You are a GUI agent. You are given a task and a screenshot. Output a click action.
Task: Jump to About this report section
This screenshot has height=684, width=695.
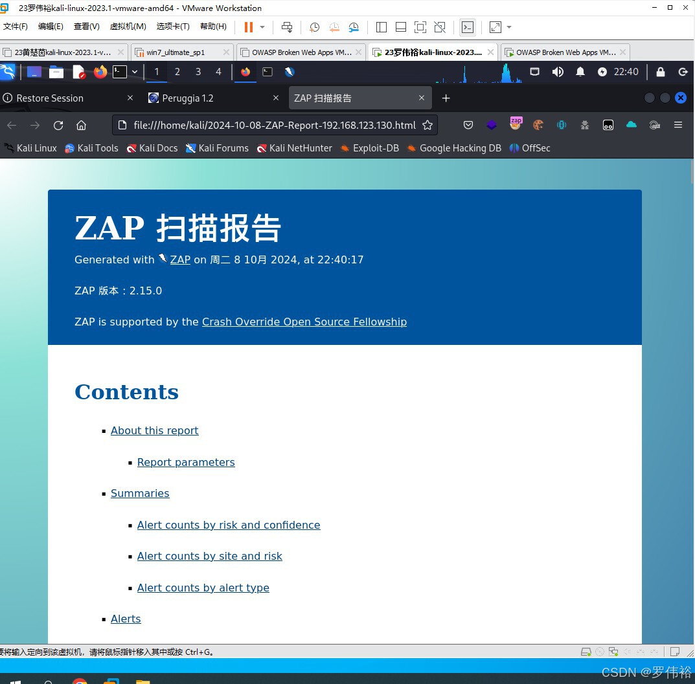pos(154,431)
